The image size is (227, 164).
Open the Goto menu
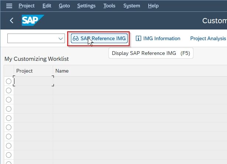point(64,6)
